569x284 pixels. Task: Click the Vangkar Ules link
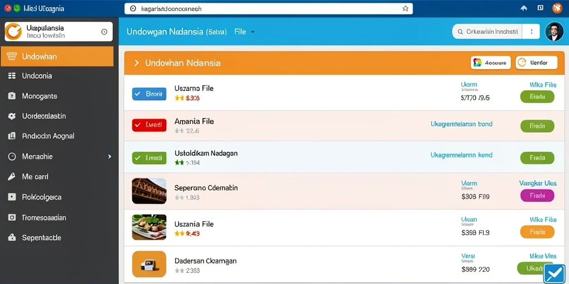pyautogui.click(x=538, y=183)
